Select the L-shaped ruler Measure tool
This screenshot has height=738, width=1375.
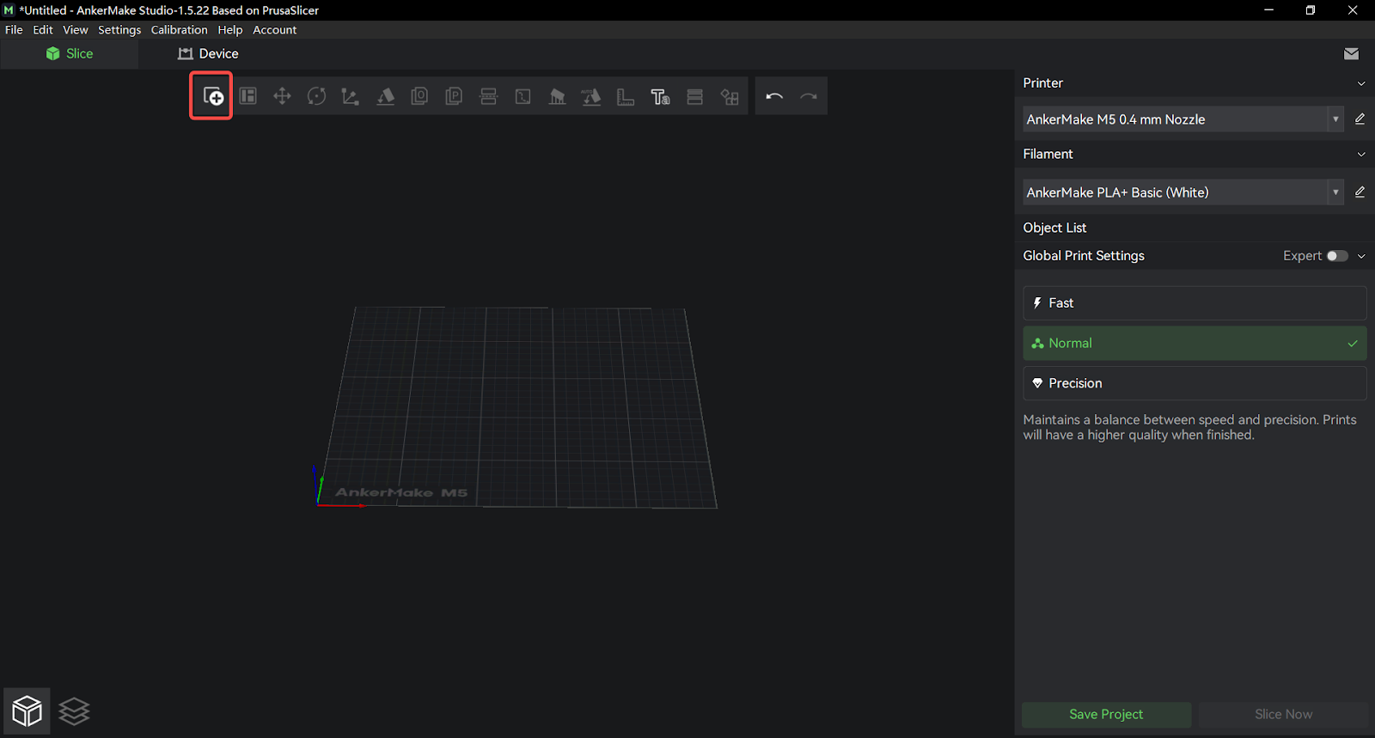point(626,96)
